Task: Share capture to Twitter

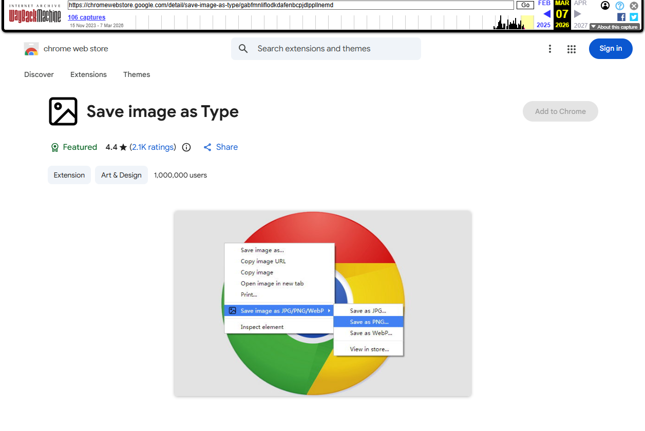Action: tap(633, 16)
